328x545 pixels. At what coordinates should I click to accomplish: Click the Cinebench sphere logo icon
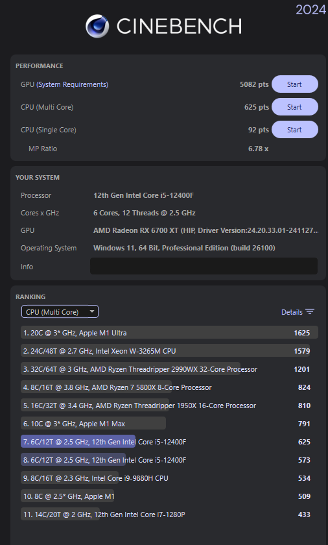coord(97,26)
